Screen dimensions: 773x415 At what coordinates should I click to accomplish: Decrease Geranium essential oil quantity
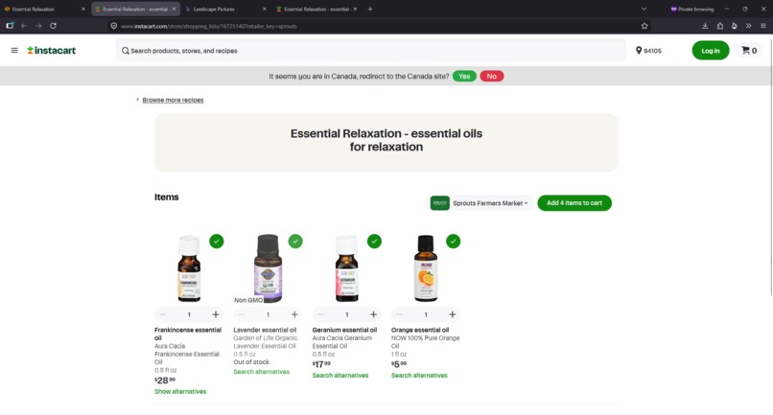coord(320,314)
